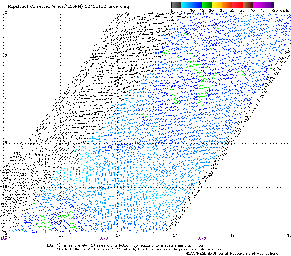Viewport: 291px width, 256px height.
Task: Click the '18:43' time label near -24 longitude
Action: pyautogui.click(x=103, y=239)
